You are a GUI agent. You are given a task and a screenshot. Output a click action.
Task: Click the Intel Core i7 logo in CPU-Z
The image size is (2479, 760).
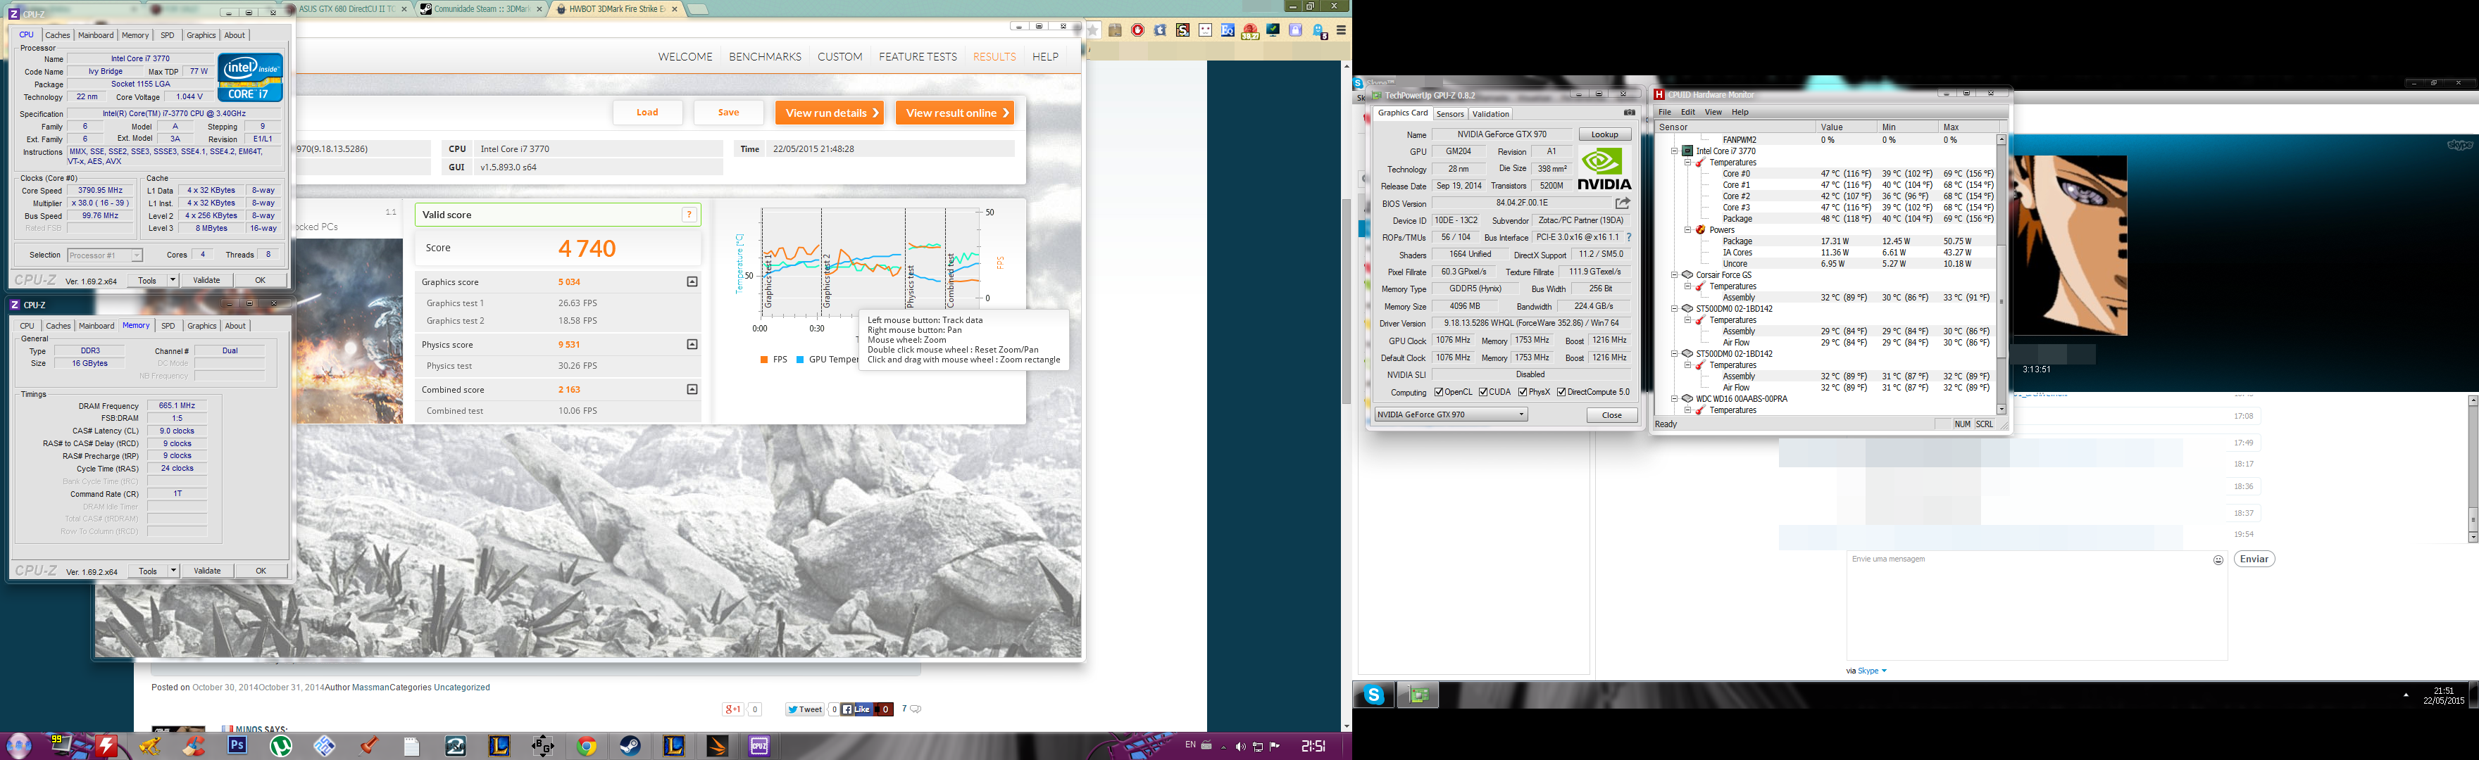click(250, 77)
